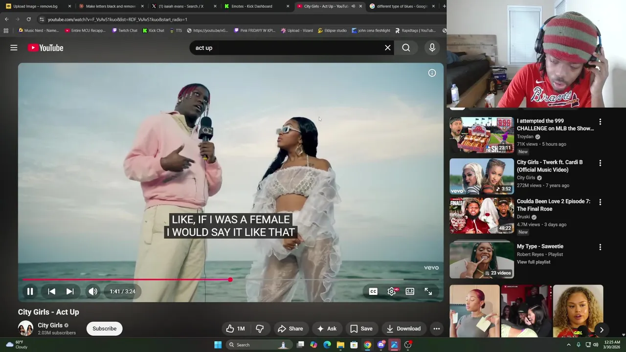Open Windows Start menu

pyautogui.click(x=218, y=345)
